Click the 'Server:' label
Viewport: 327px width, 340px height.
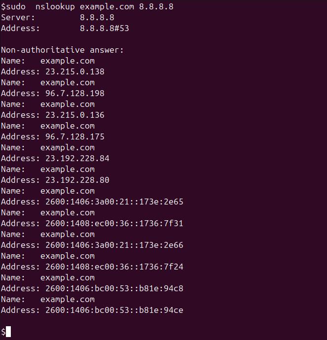pyautogui.click(x=18, y=18)
